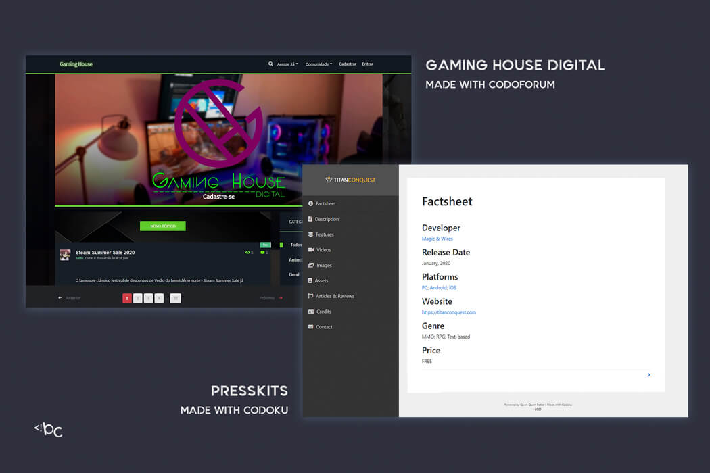The height and width of the screenshot is (473, 710).
Task: Go back with the Anterior arrow
Action: 60,298
